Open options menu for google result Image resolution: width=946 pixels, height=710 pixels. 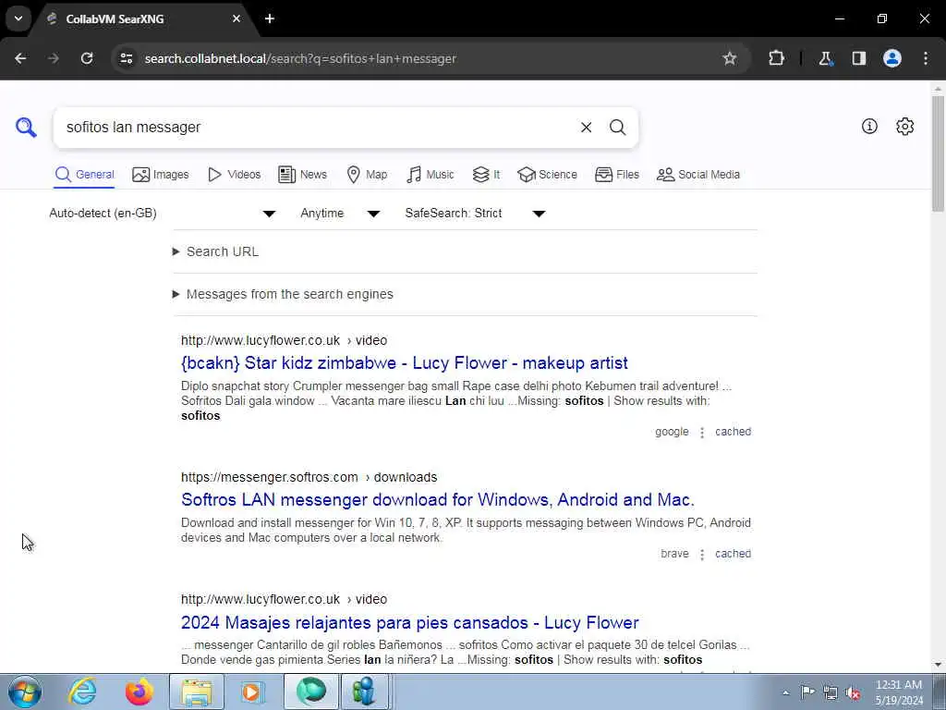(x=702, y=433)
